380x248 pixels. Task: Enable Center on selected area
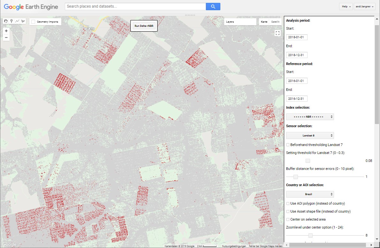click(x=288, y=219)
